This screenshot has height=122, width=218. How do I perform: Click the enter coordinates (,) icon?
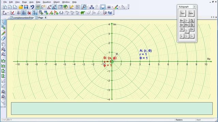point(61,13)
